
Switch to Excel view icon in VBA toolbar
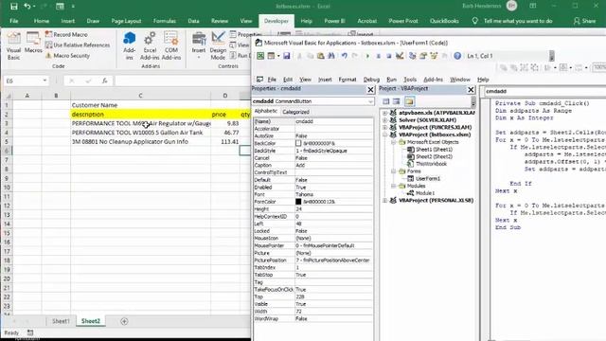[x=260, y=56]
